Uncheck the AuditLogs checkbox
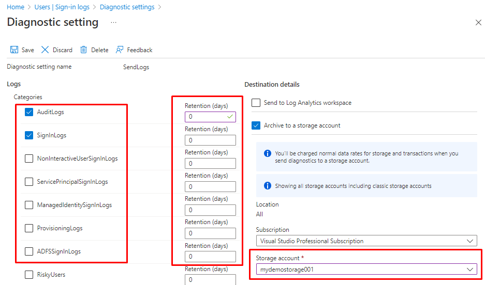This screenshot has height=285, width=485. pyautogui.click(x=29, y=112)
